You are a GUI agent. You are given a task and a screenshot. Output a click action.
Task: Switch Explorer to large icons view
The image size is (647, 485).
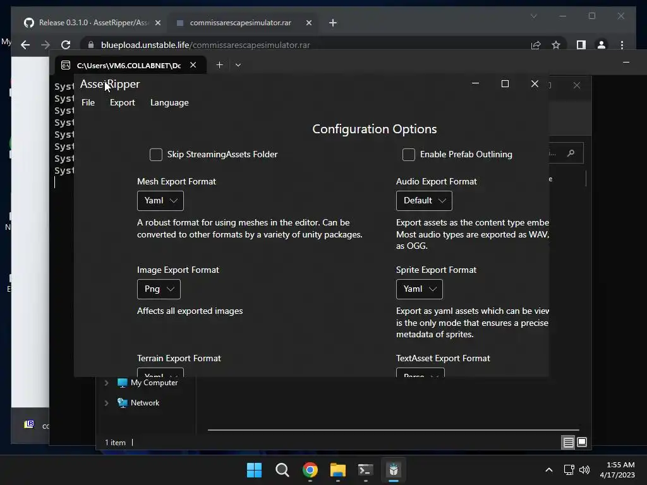tap(582, 443)
